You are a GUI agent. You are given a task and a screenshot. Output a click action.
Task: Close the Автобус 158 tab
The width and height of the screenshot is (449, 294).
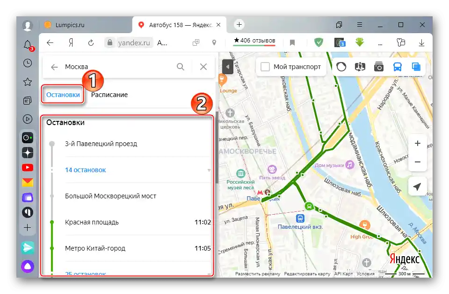click(218, 25)
